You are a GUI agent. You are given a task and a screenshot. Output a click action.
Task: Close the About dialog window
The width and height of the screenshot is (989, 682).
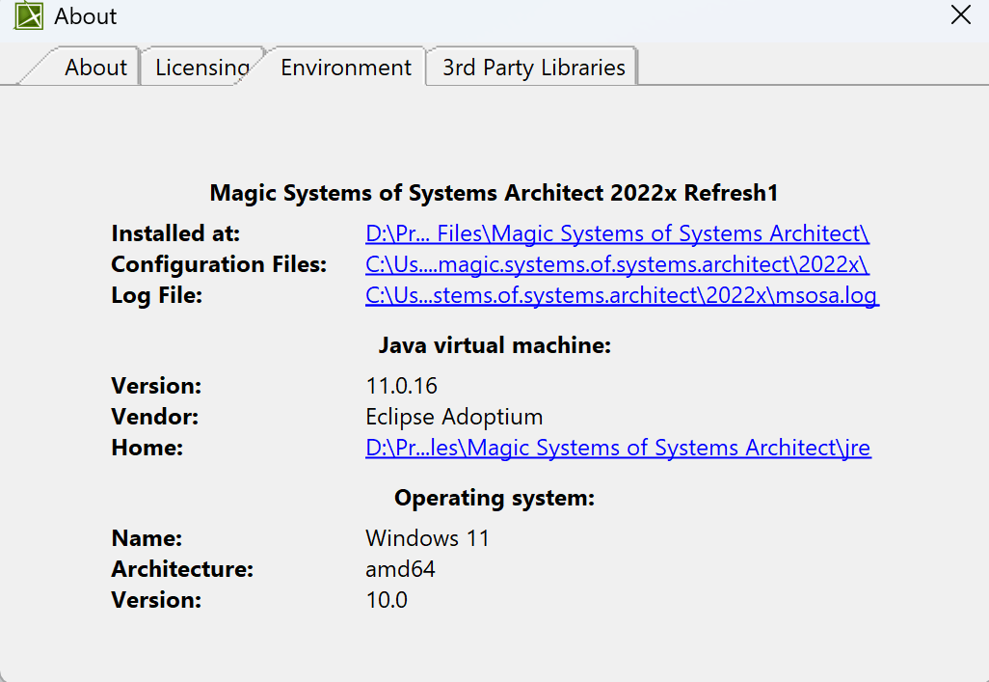coord(961,15)
